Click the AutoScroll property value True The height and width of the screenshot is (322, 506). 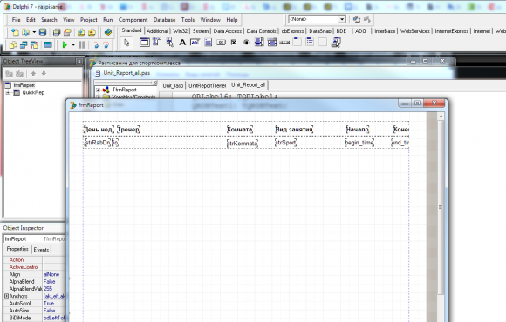[x=49, y=304]
